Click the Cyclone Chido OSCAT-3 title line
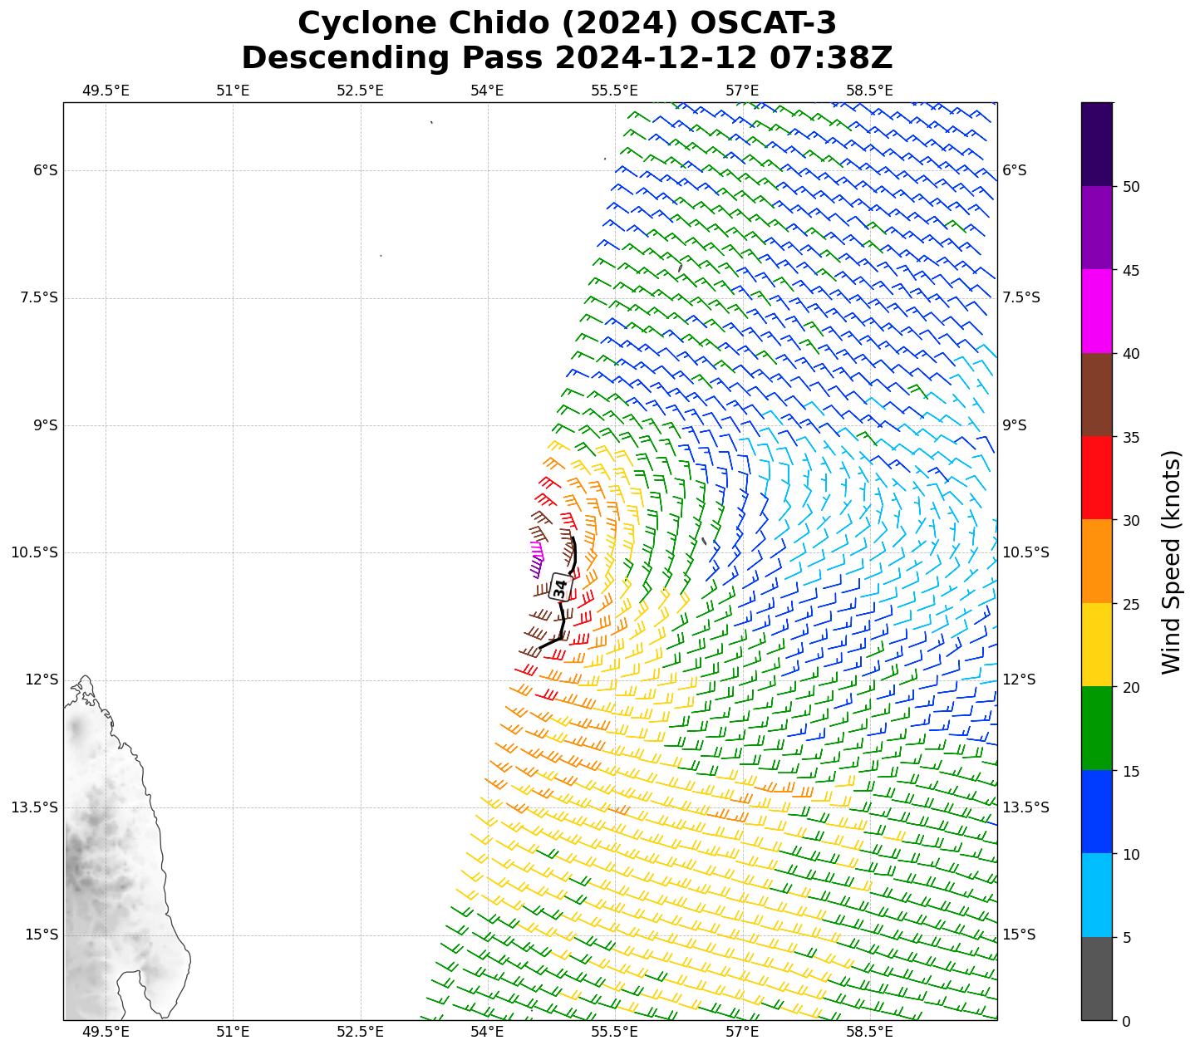 click(x=567, y=23)
